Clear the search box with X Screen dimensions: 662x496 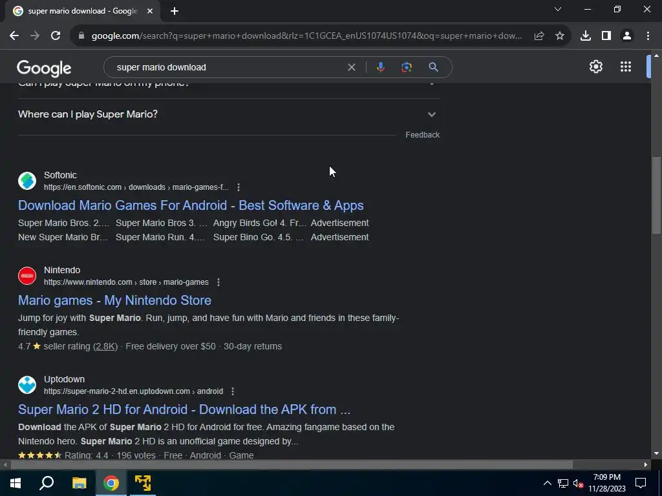(351, 67)
